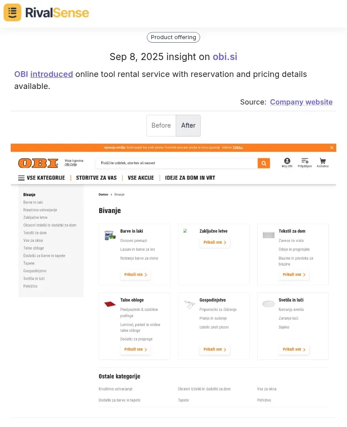347x427 pixels.
Task: Select Talne obloge in sidebar
Action: [x=33, y=248]
